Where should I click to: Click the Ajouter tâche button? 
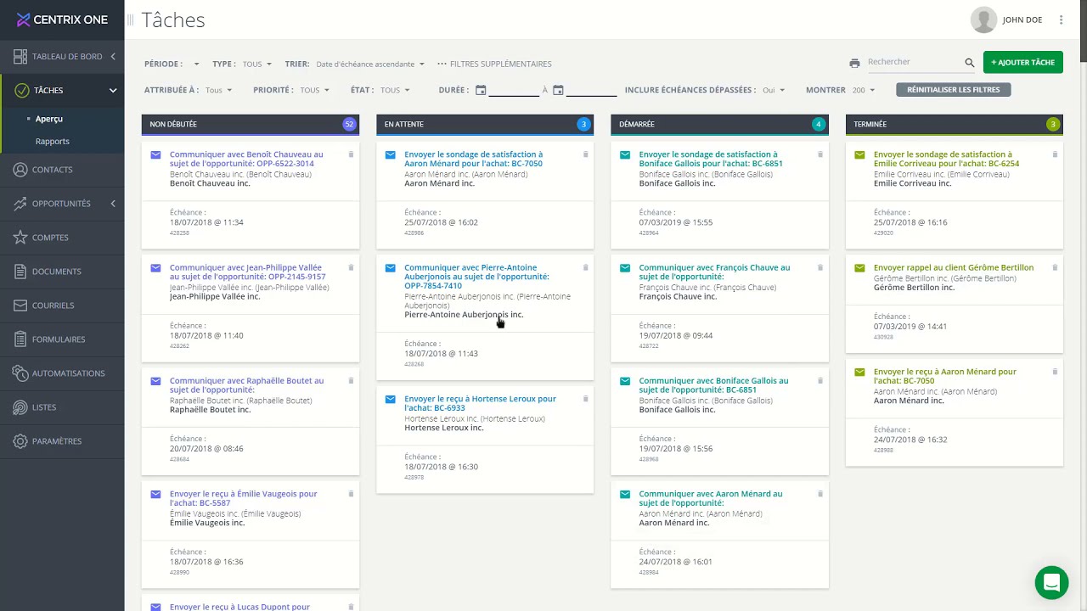click(x=1023, y=63)
